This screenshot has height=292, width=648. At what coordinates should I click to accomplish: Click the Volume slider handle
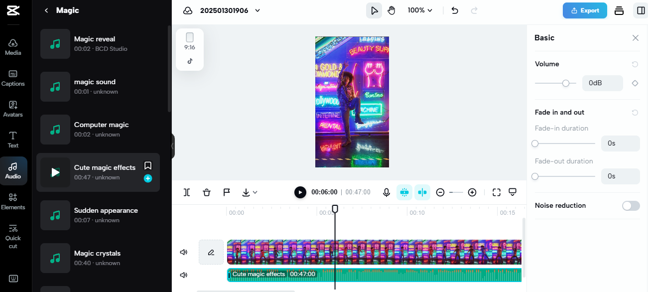[566, 83]
